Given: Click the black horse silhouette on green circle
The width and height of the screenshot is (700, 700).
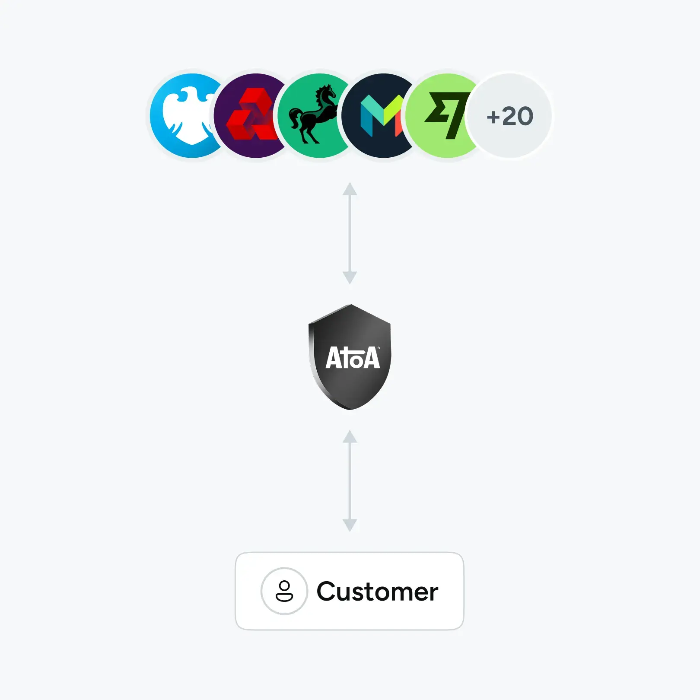Looking at the screenshot, I should [x=313, y=114].
